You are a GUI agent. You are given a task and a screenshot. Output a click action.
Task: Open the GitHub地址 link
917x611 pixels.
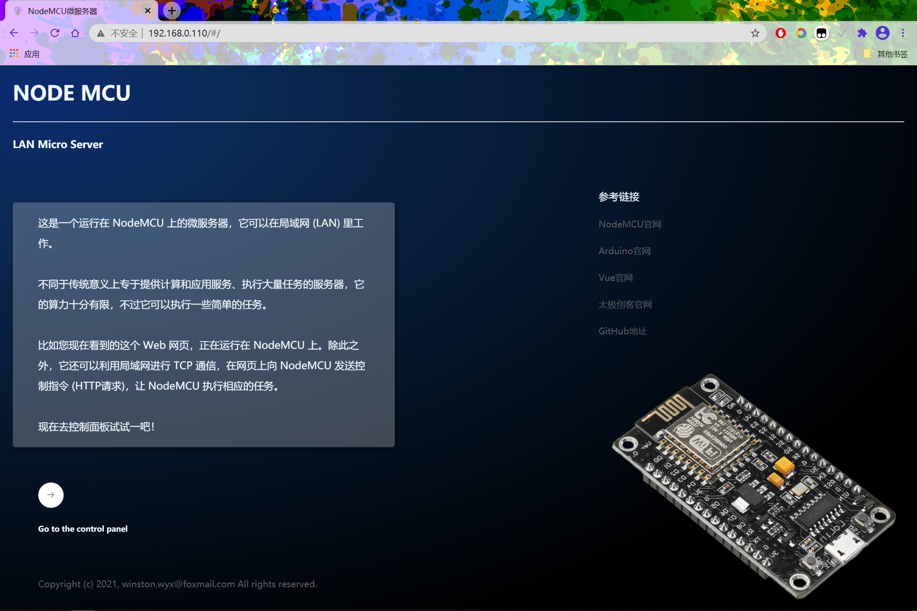tap(622, 331)
